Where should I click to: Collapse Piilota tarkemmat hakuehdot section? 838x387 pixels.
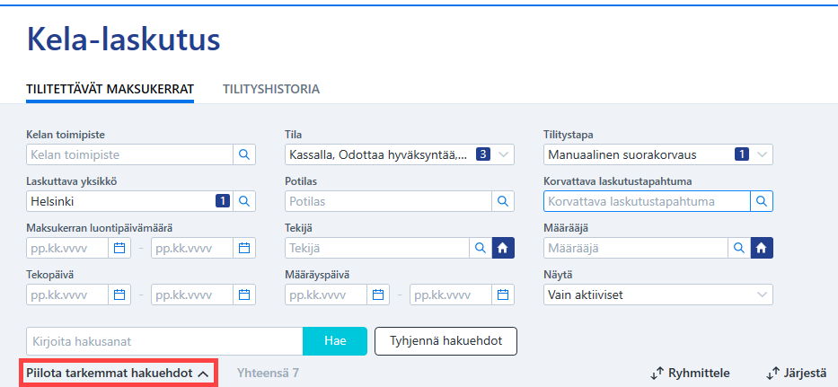[x=118, y=374]
